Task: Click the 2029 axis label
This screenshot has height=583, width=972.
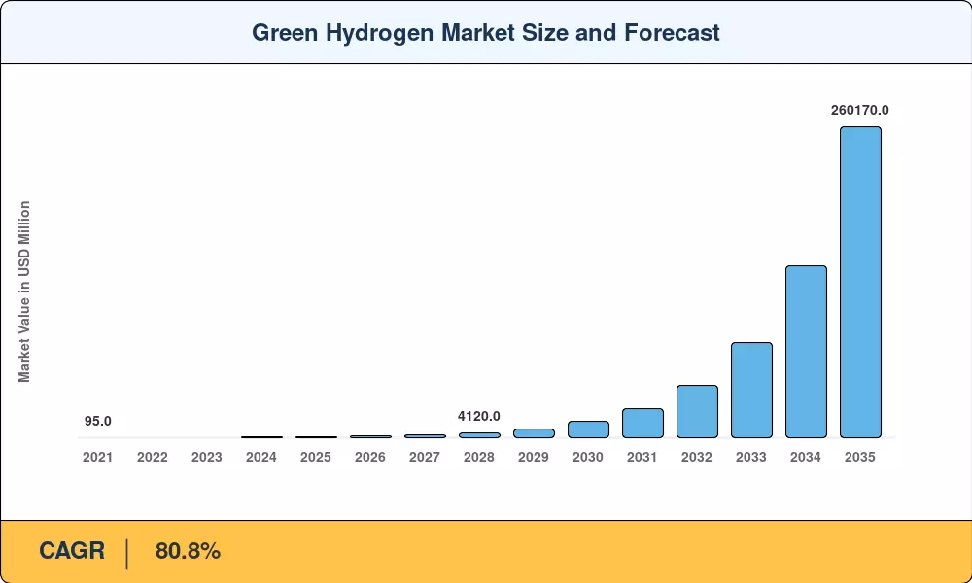Action: [534, 458]
